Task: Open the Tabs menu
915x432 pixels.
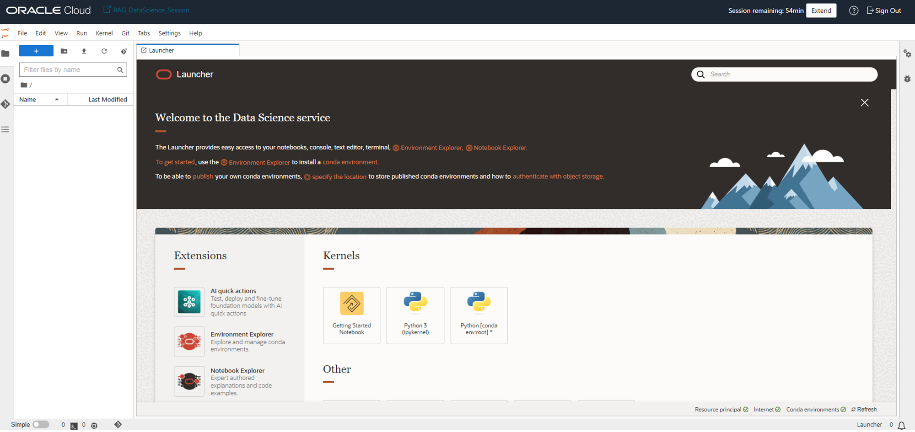Action: [x=144, y=33]
